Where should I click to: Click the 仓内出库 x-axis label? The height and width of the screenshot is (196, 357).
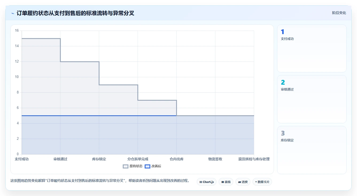coord(177,159)
